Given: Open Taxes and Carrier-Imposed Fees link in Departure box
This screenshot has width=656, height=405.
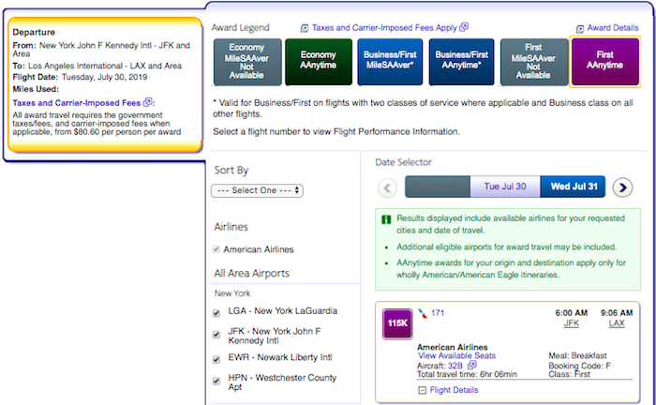Looking at the screenshot, I should (x=77, y=103).
